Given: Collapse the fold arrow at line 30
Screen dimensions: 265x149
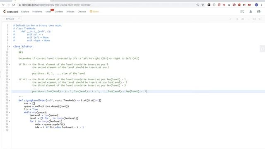Looking at the screenshot, I should coord(10,113).
